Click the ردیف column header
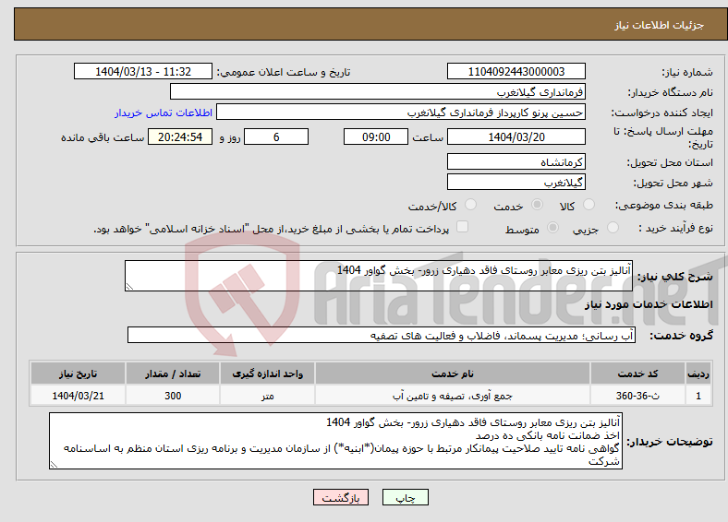The width and height of the screenshot is (728, 522). click(698, 374)
